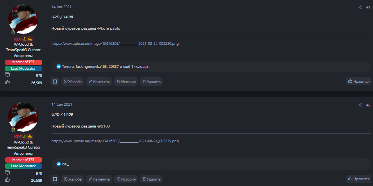Viewport: 373px width, 186px height.
Task: Open the @kofe pablo mention
Action: coord(109,28)
